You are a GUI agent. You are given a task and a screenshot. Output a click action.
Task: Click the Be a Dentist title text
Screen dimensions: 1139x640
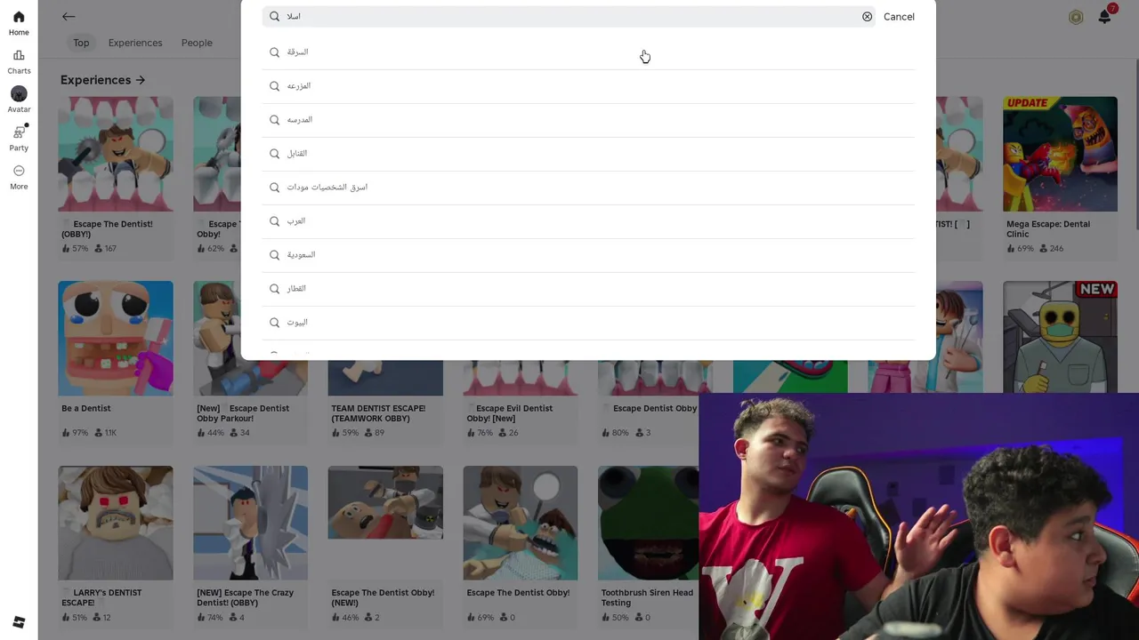point(86,408)
